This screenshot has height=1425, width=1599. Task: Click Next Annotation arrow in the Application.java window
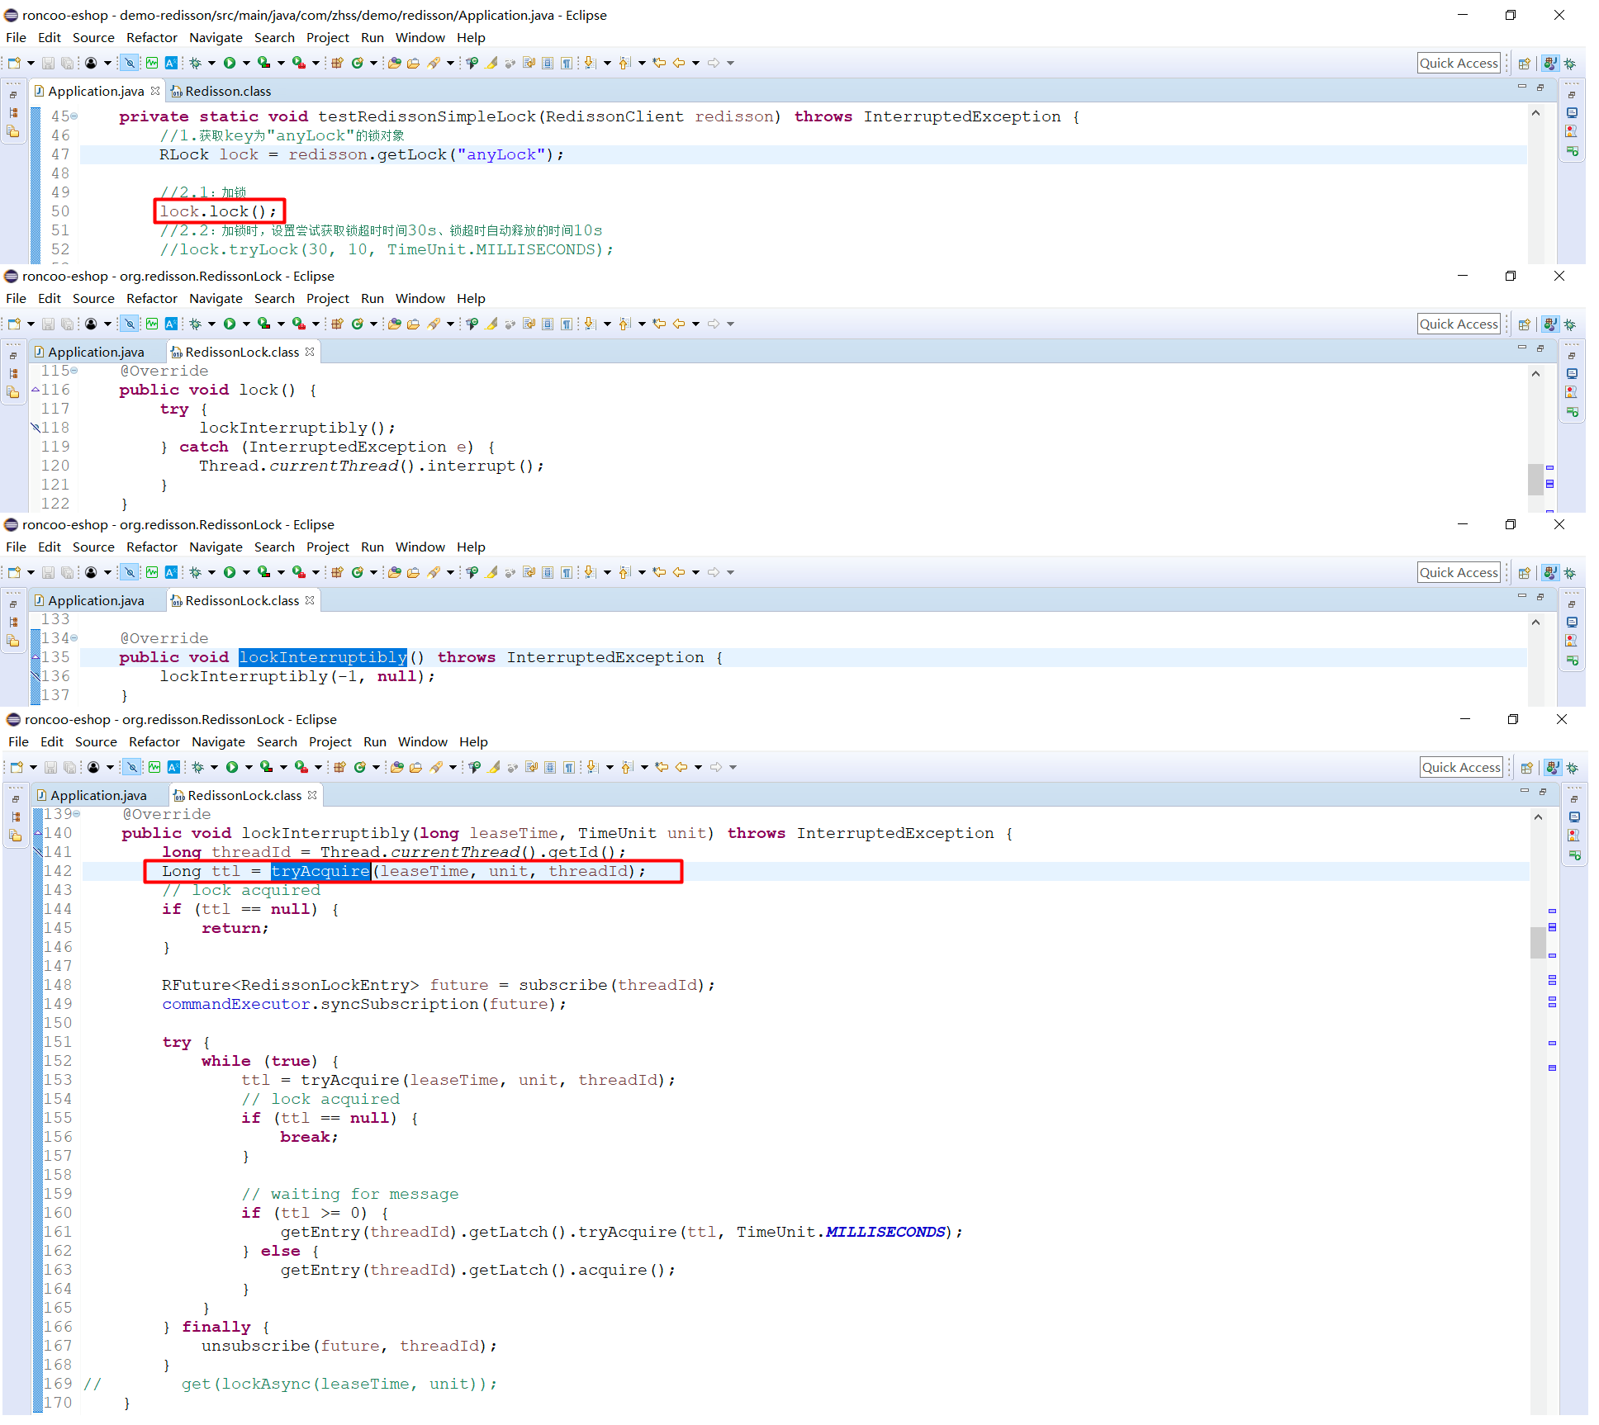pyautogui.click(x=590, y=63)
